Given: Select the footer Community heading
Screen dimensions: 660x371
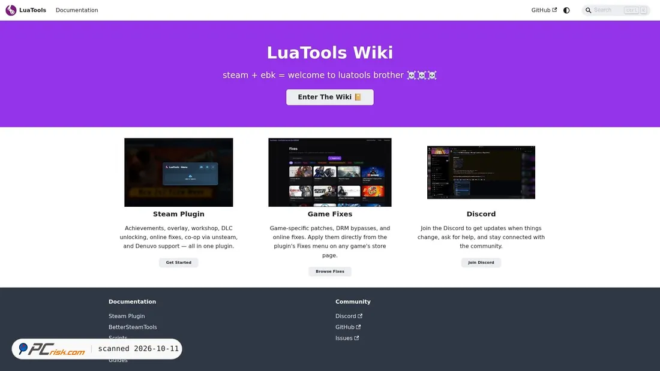Looking at the screenshot, I should [x=353, y=301].
